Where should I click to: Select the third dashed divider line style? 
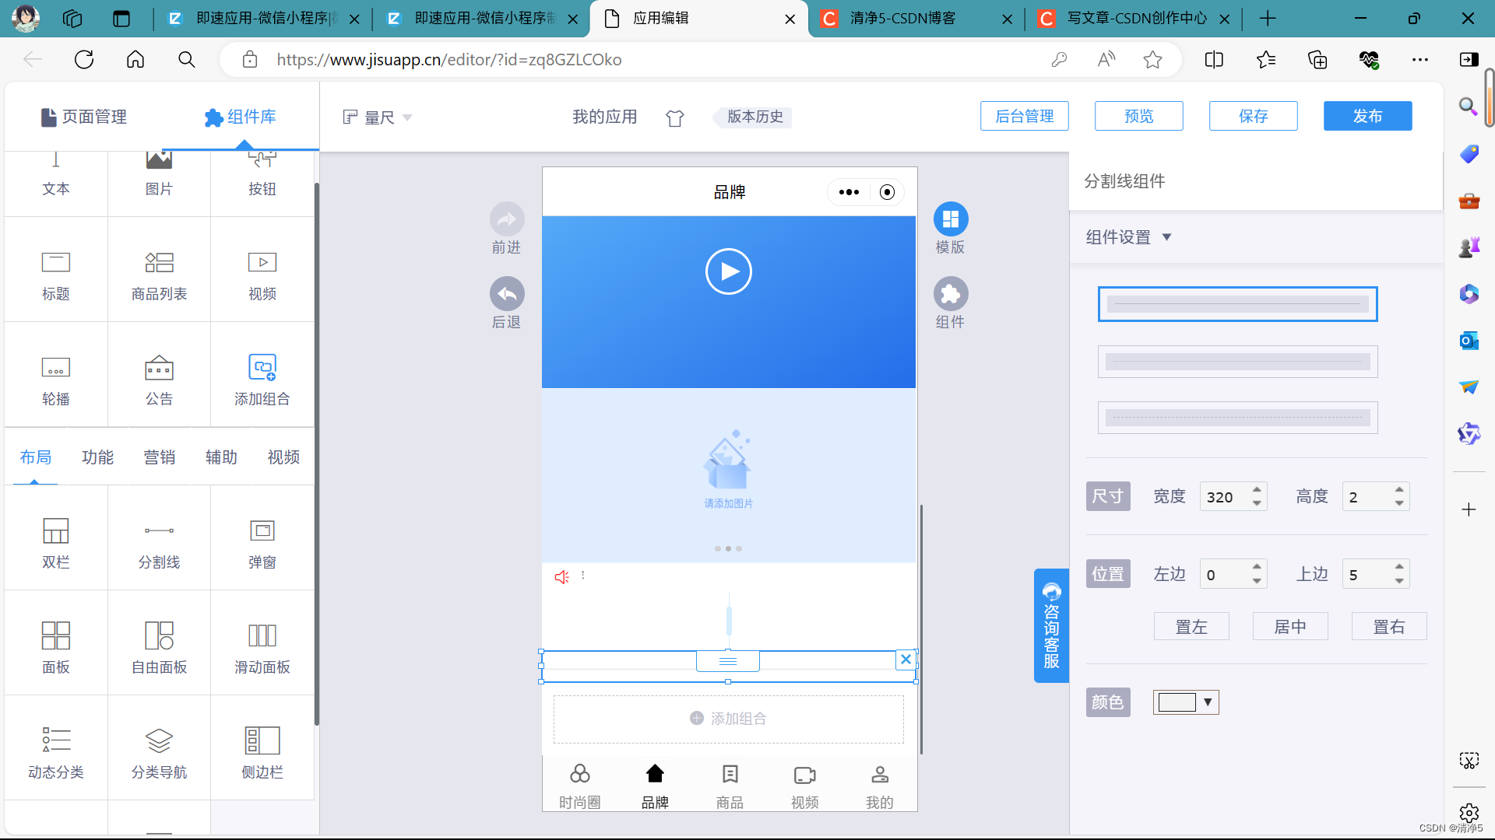pyautogui.click(x=1237, y=418)
